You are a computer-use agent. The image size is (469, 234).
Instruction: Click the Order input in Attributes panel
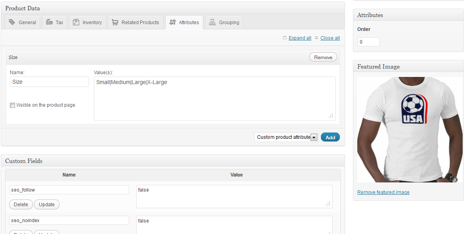pyautogui.click(x=368, y=41)
